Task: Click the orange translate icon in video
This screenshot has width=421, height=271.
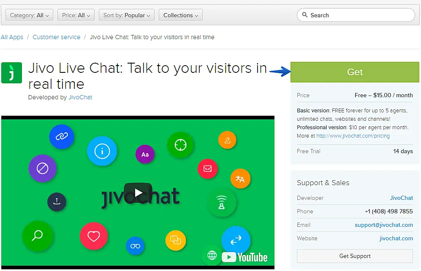Action: [x=240, y=178]
